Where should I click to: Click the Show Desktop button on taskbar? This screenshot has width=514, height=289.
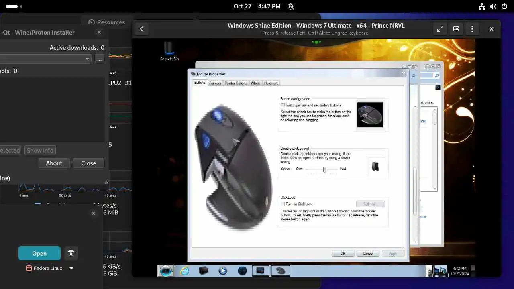[x=473, y=271]
